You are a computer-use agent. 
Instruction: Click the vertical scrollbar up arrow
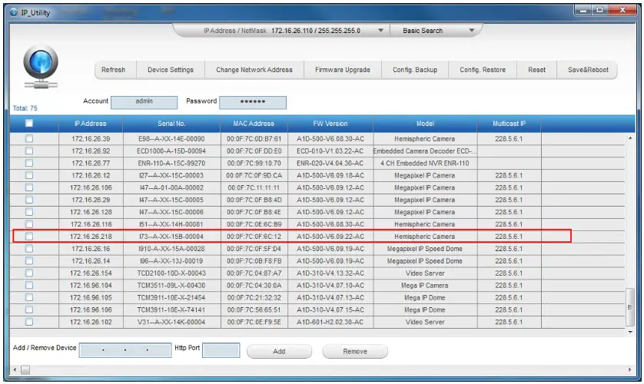coord(630,138)
